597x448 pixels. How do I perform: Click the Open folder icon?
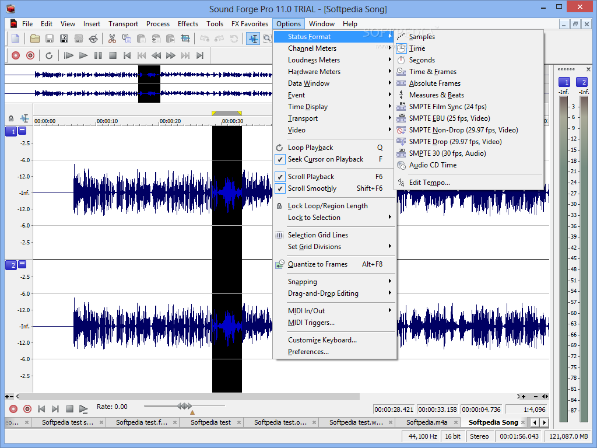pos(35,38)
